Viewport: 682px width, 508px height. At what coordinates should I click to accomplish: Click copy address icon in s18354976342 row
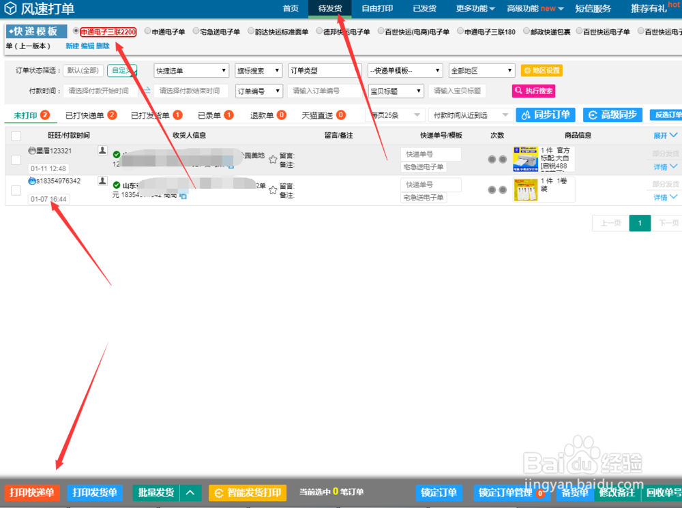(x=183, y=196)
